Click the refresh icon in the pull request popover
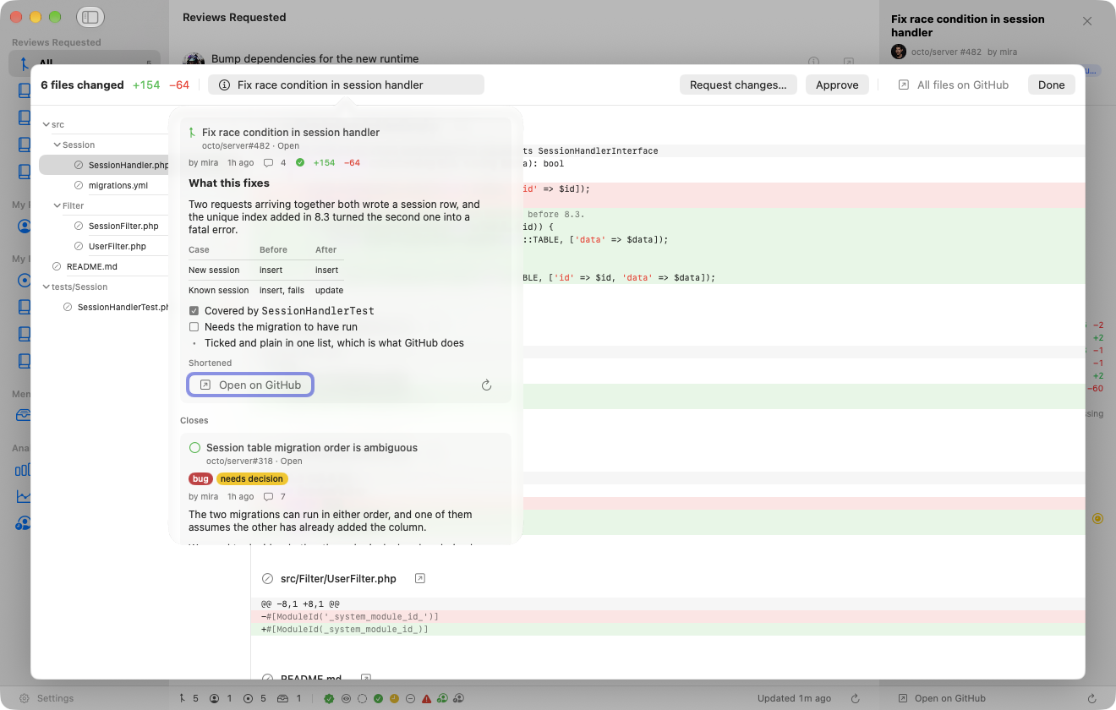Viewport: 1116px width, 710px height. click(486, 385)
